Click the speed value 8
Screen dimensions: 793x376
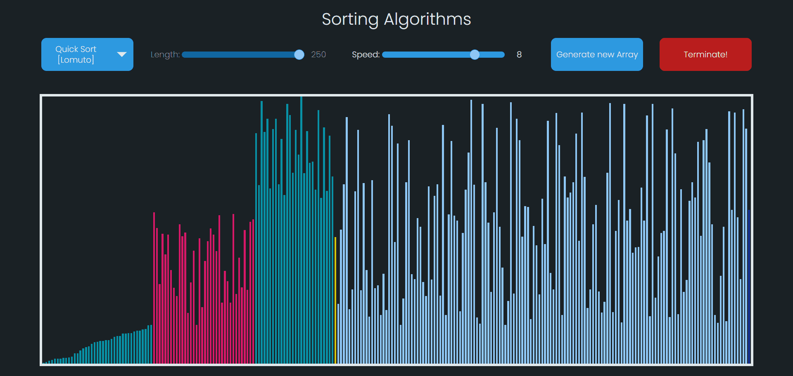(x=519, y=54)
